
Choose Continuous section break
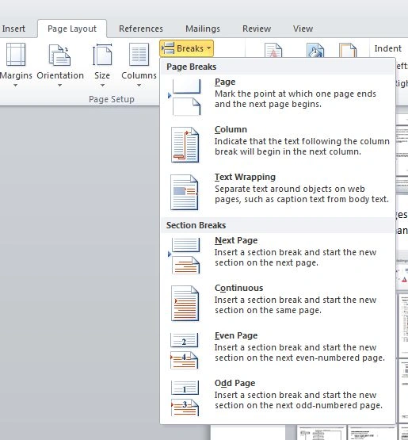[x=277, y=303]
